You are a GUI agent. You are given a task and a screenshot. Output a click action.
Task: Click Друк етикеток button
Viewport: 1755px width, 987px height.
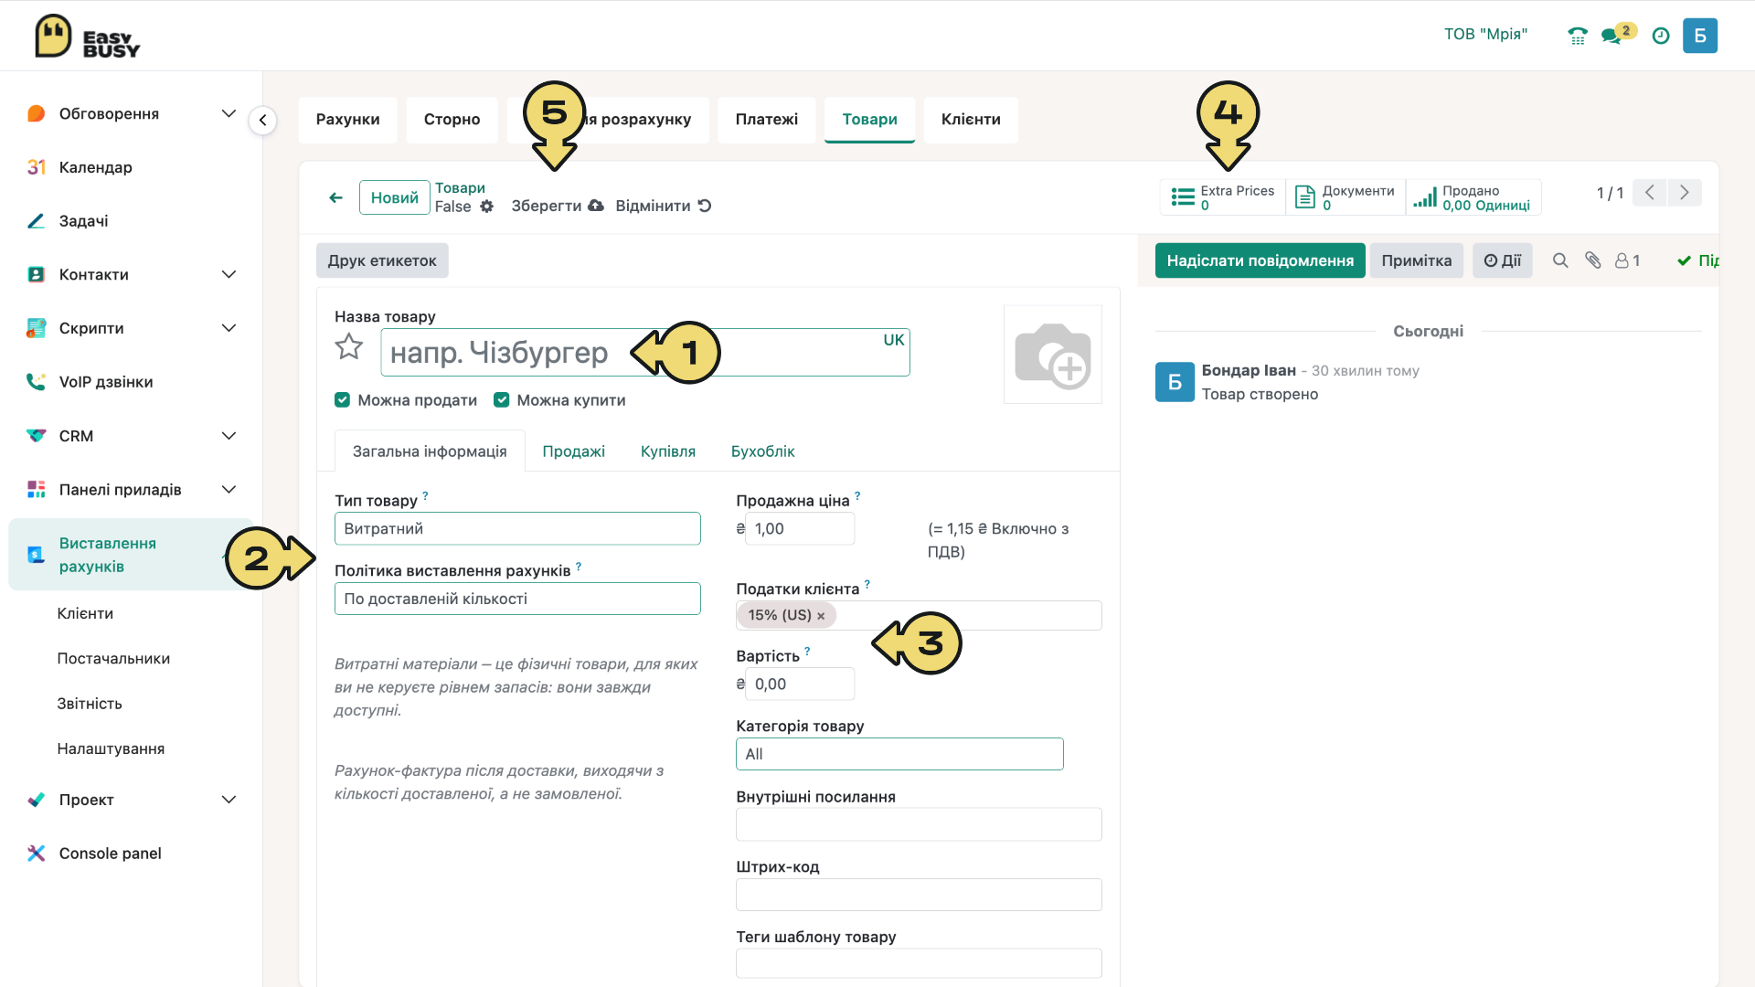tap(382, 260)
